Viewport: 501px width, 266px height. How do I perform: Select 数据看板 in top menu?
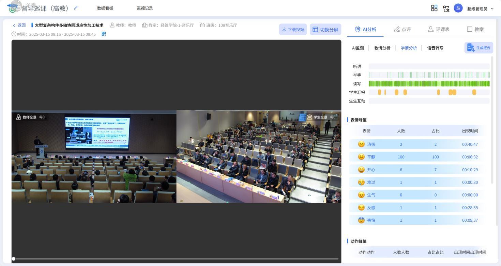(x=105, y=8)
